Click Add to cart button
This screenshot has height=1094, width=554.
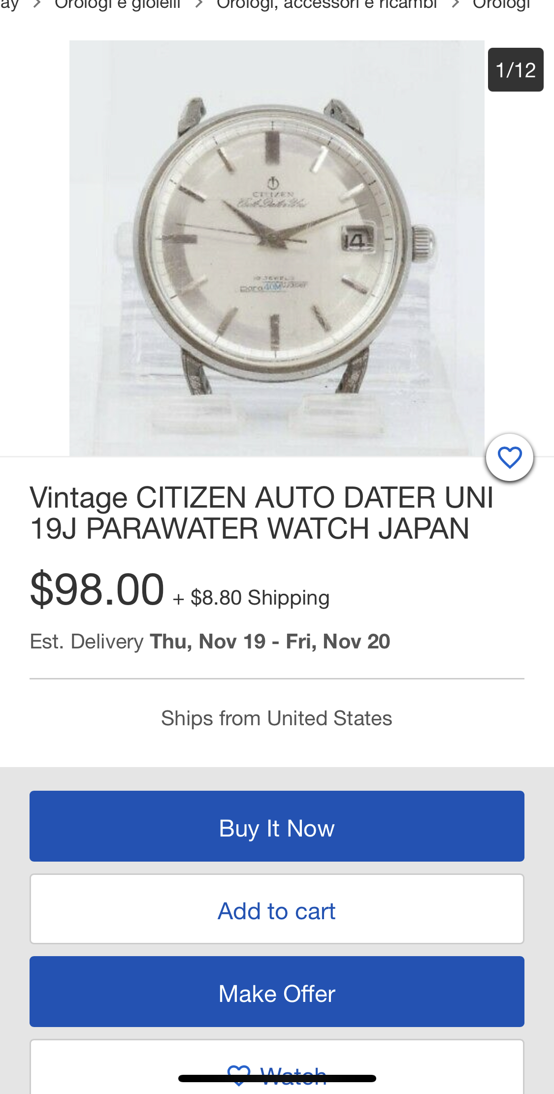tap(277, 909)
